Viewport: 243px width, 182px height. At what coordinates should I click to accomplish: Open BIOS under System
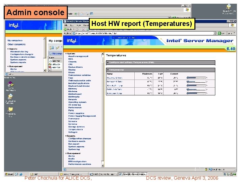coord(71,59)
